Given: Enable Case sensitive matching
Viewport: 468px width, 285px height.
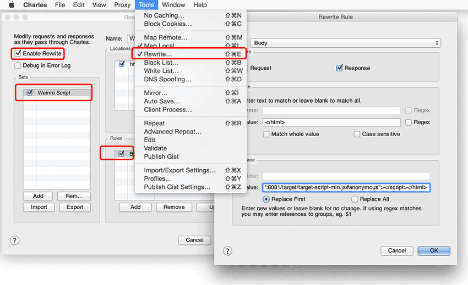Looking at the screenshot, I should click(x=357, y=134).
